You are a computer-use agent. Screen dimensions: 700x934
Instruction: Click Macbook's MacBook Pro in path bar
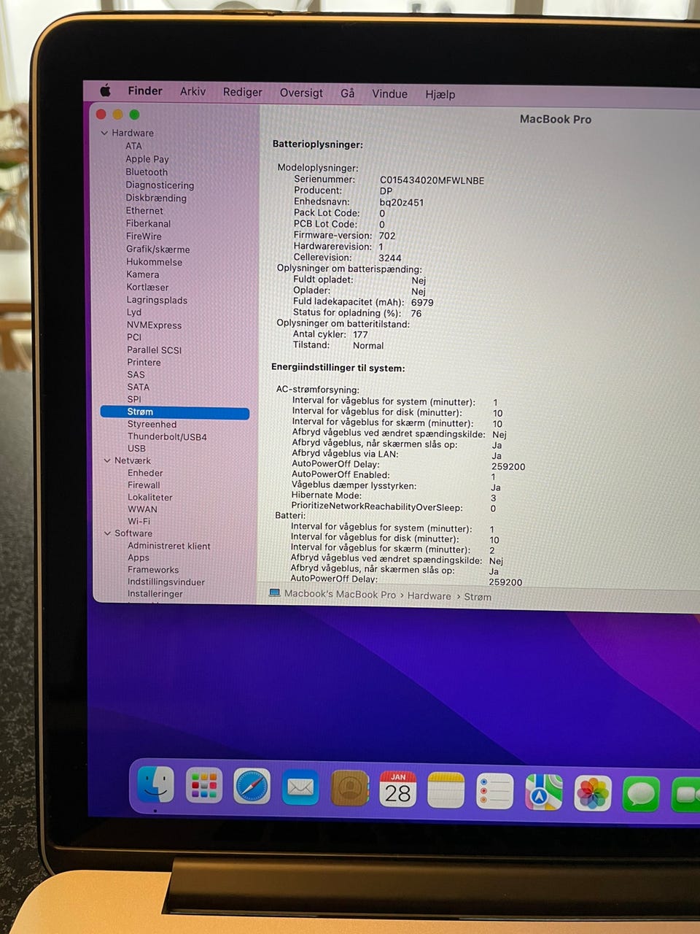[340, 594]
